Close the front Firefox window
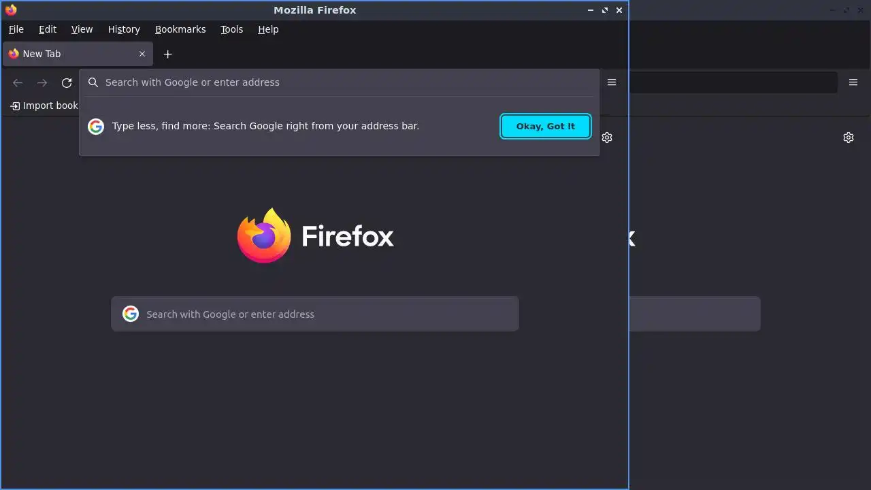871x490 pixels. [619, 10]
